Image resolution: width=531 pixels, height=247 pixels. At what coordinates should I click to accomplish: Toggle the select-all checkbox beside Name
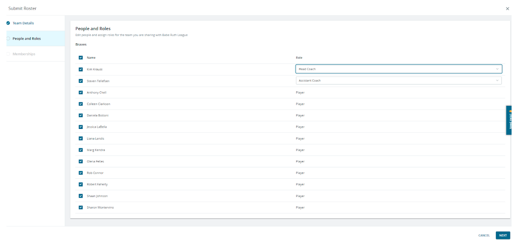click(x=81, y=58)
